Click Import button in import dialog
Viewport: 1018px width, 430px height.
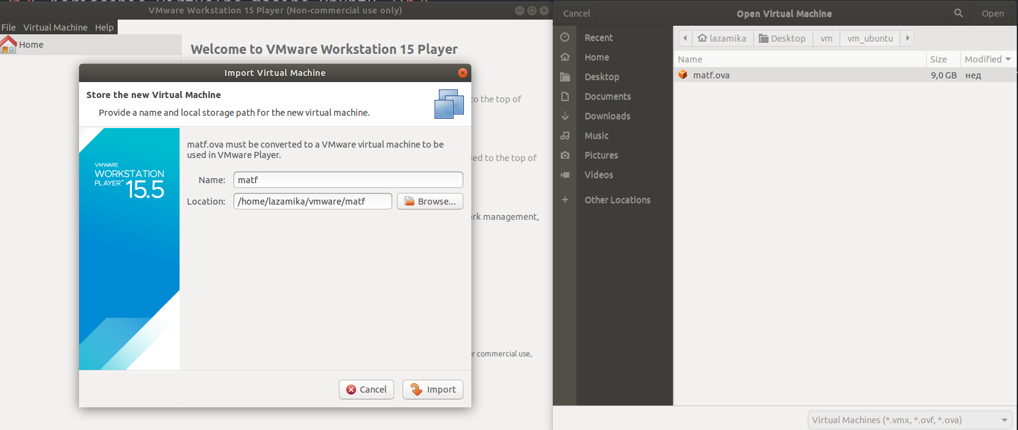click(x=433, y=390)
